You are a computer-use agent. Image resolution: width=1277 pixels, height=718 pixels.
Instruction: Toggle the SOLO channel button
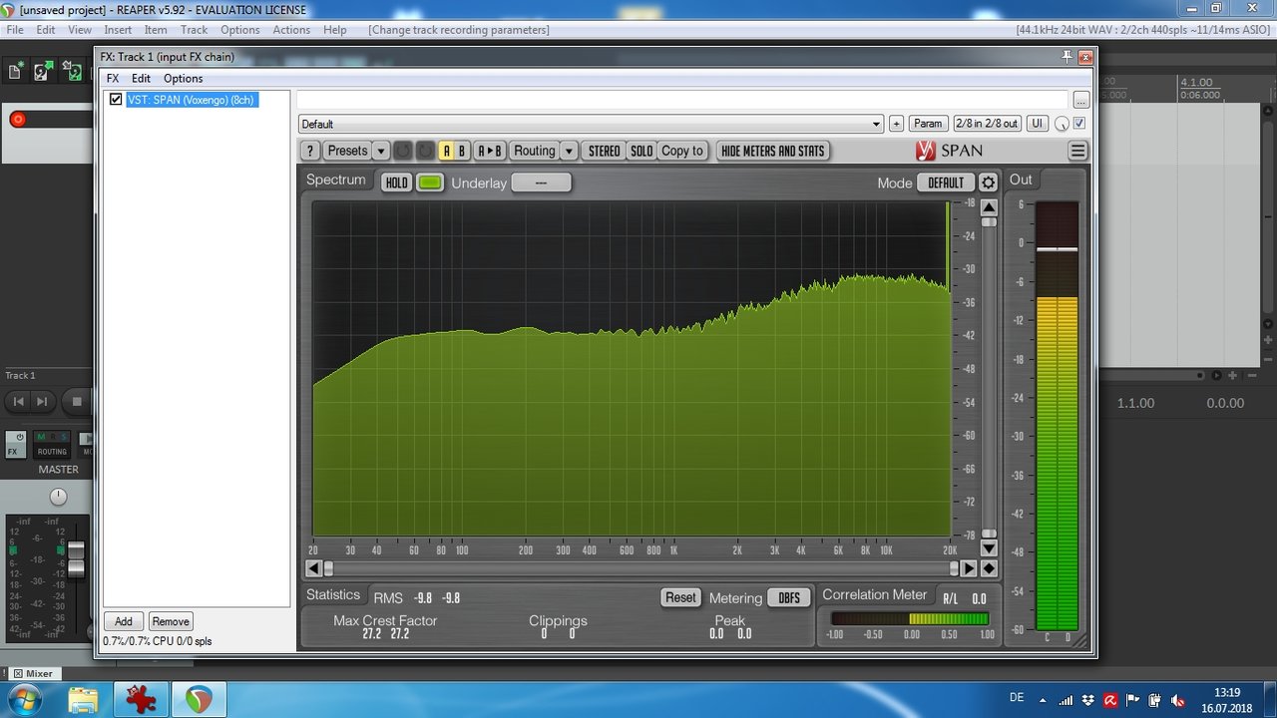[641, 151]
